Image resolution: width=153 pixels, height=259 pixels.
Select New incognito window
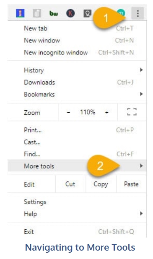click(x=77, y=52)
